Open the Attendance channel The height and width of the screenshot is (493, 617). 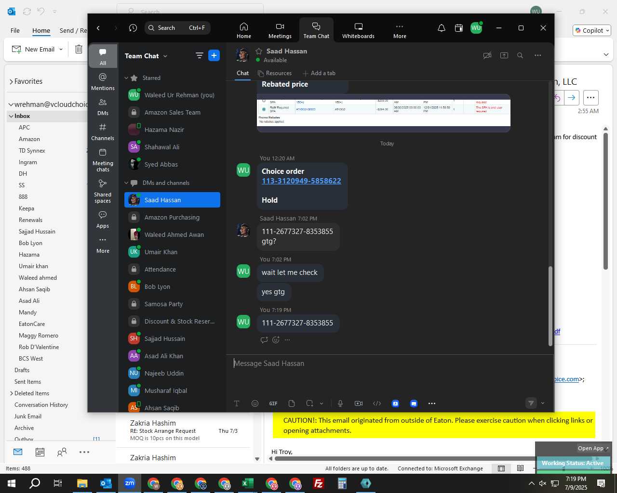click(172, 269)
